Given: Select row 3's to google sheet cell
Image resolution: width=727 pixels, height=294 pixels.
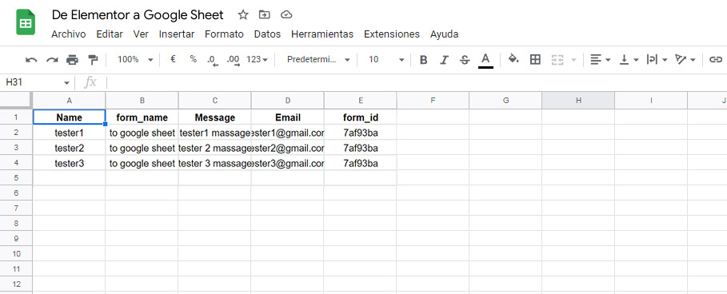Looking at the screenshot, I should pyautogui.click(x=142, y=148).
